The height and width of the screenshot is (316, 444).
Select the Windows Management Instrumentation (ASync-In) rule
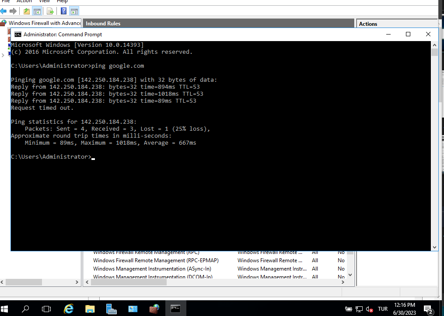(x=139, y=269)
